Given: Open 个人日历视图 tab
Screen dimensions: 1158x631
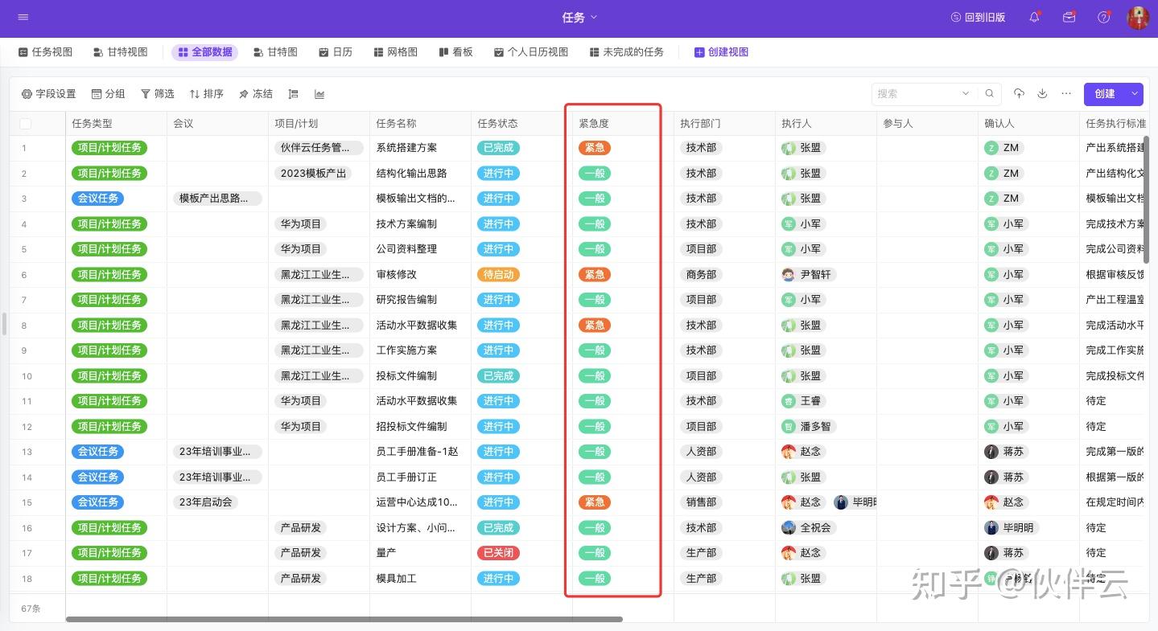Looking at the screenshot, I should 531,52.
